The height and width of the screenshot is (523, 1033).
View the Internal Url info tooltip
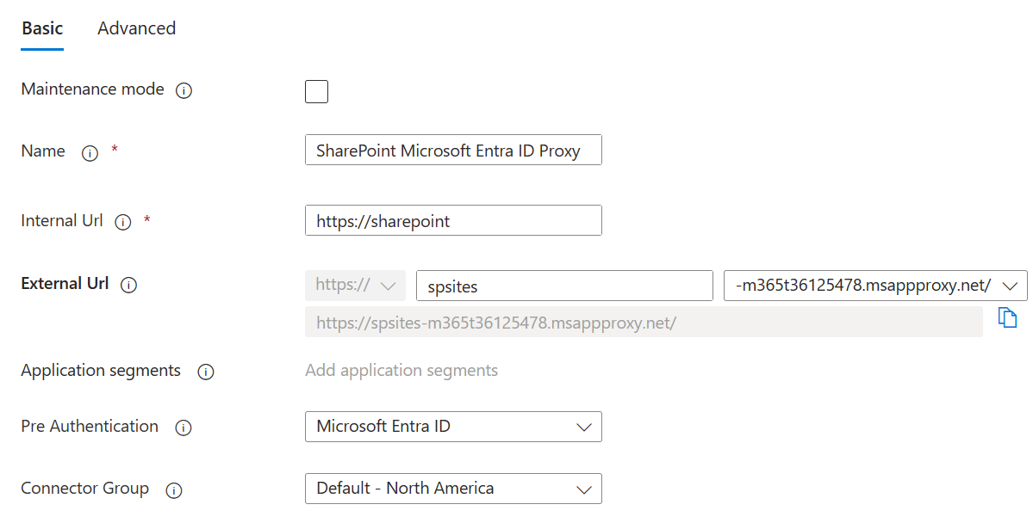pyautogui.click(x=122, y=221)
